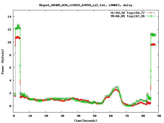This screenshot has width=164, height=123.
Task: Click the red end plateau near 9.6 Kelvin
Action: tap(153, 44)
